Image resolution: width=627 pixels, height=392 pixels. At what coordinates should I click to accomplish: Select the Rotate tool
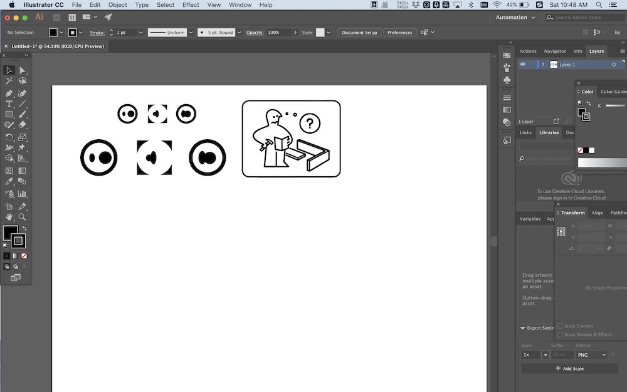click(9, 137)
